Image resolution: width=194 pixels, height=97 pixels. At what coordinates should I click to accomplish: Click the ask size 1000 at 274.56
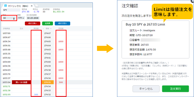pos(61,78)
